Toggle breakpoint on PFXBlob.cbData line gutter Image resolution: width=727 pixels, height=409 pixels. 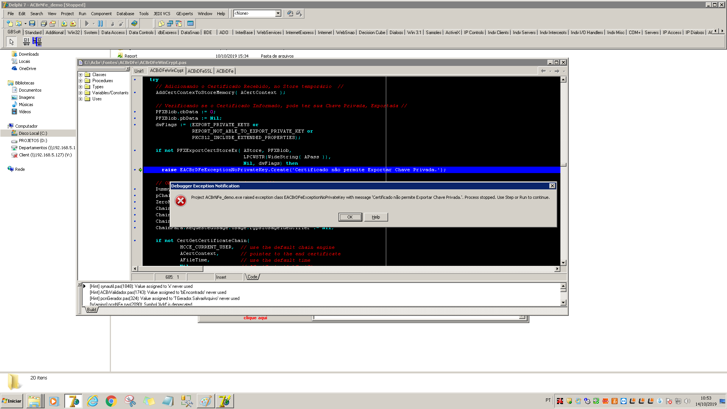(135, 112)
